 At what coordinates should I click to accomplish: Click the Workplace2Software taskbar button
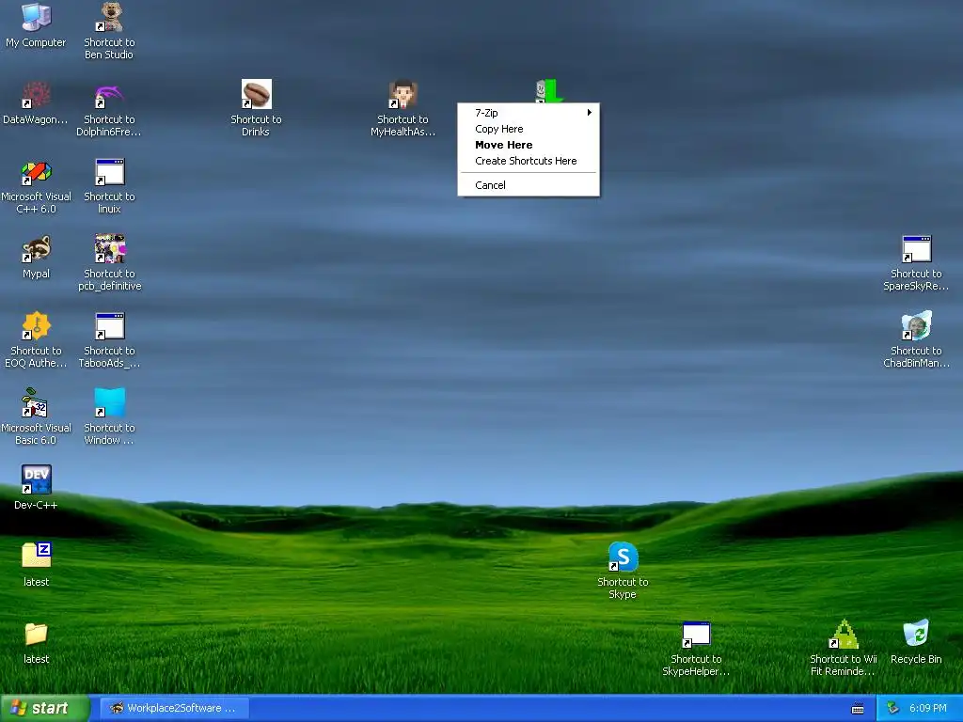(x=174, y=708)
